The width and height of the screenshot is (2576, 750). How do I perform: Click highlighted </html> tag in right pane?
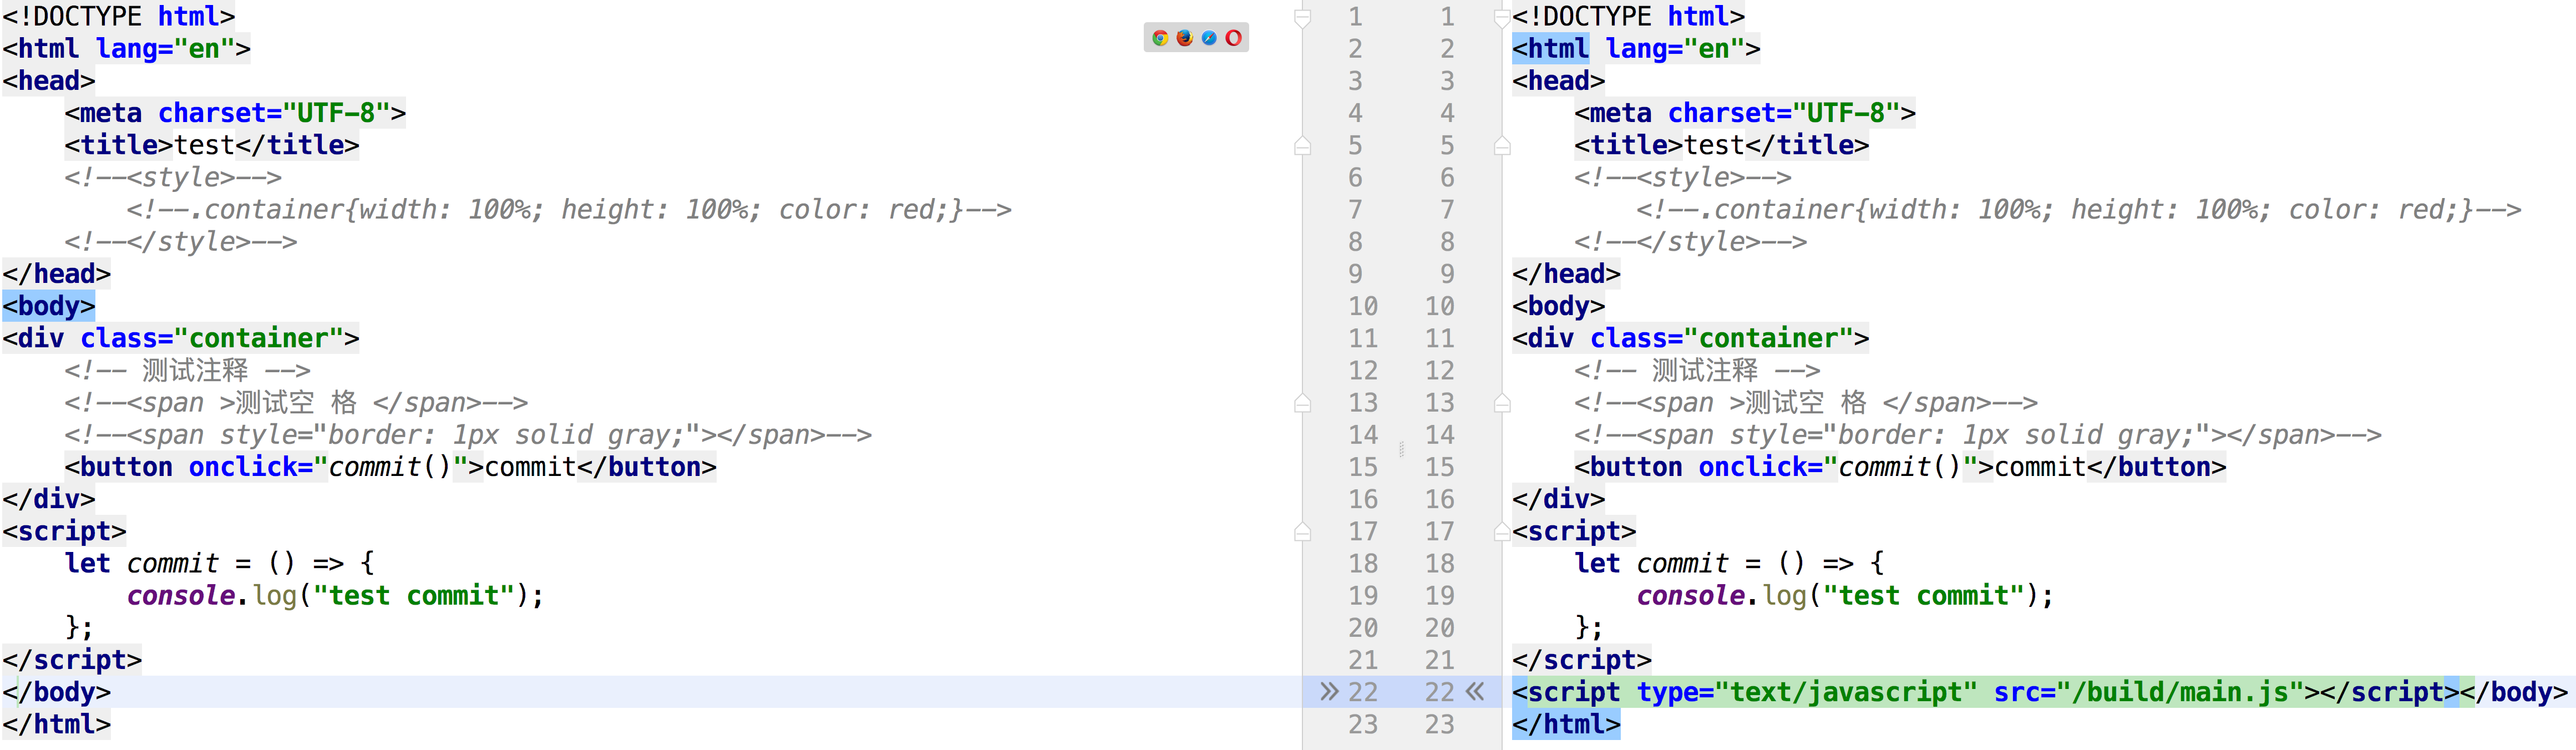[1566, 724]
